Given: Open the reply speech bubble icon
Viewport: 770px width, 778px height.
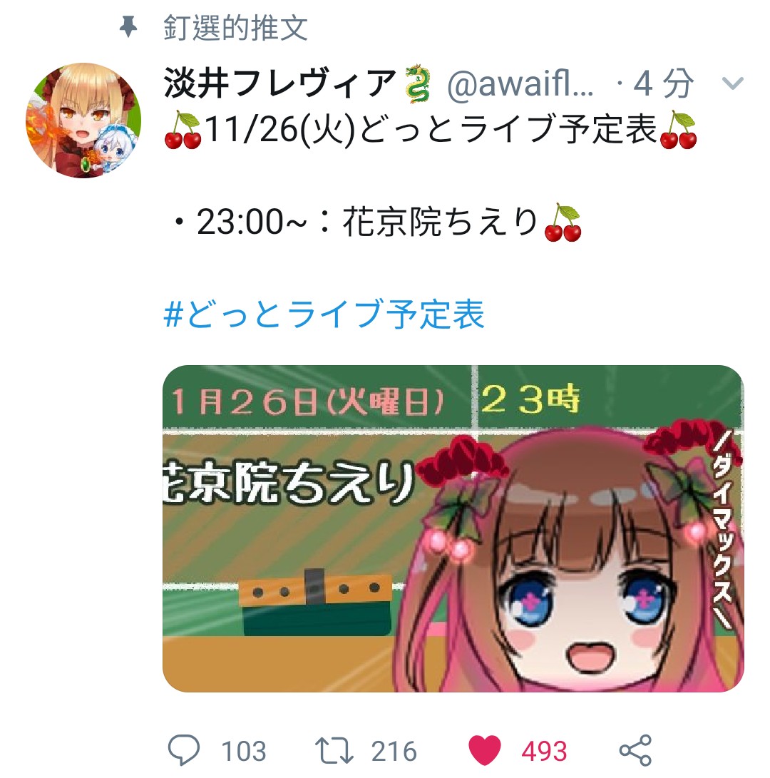Looking at the screenshot, I should click(184, 749).
